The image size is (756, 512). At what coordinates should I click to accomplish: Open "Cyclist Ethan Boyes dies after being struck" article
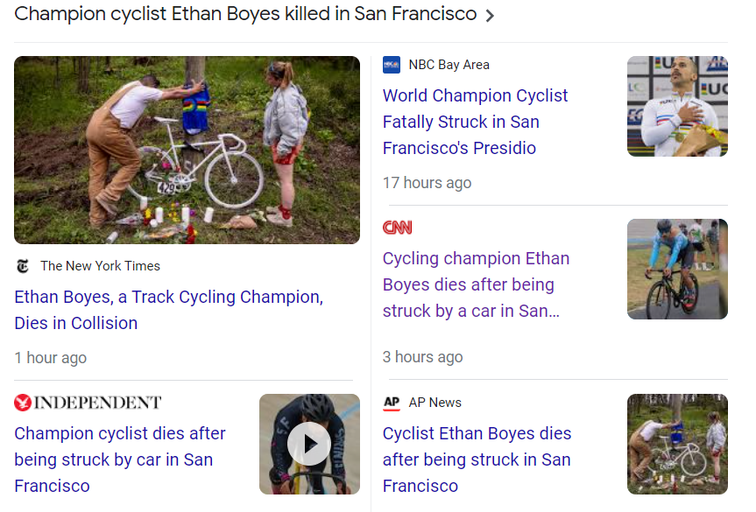pos(477,459)
